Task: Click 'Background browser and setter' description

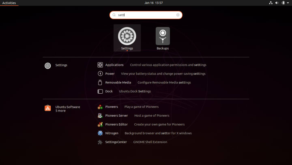Action: tap(158, 133)
